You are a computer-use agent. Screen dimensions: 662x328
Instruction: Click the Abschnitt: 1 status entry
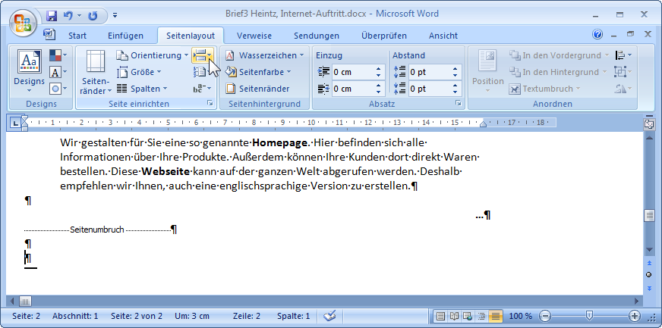tap(75, 316)
